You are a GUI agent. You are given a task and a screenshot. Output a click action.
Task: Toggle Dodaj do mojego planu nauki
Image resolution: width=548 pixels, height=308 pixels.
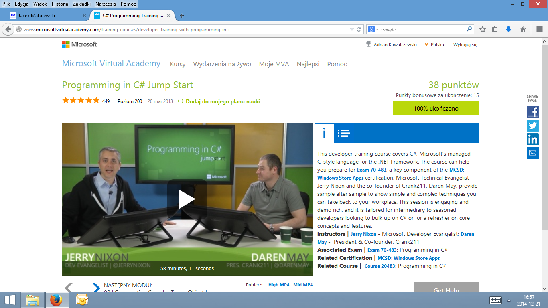181,101
